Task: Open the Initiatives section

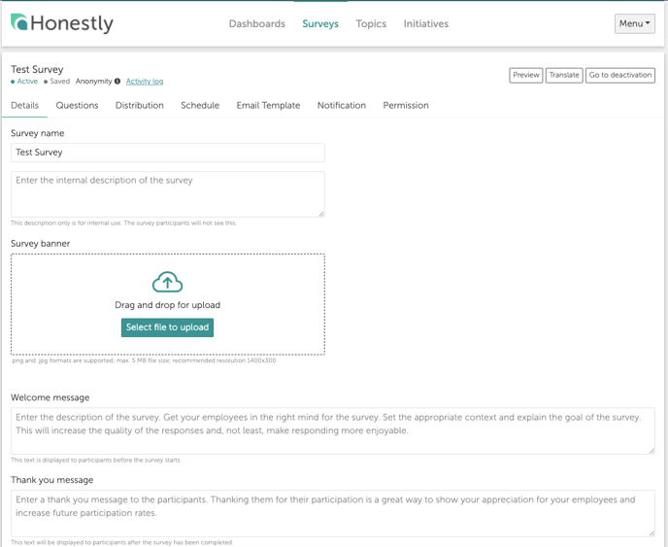Action: click(426, 24)
